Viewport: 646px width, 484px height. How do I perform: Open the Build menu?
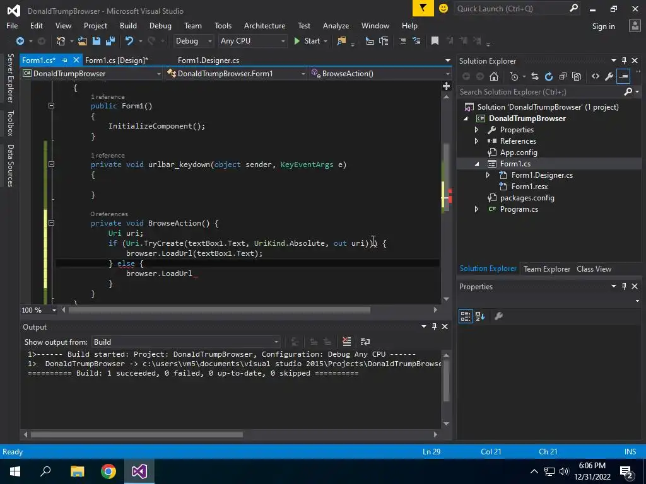pyautogui.click(x=128, y=25)
